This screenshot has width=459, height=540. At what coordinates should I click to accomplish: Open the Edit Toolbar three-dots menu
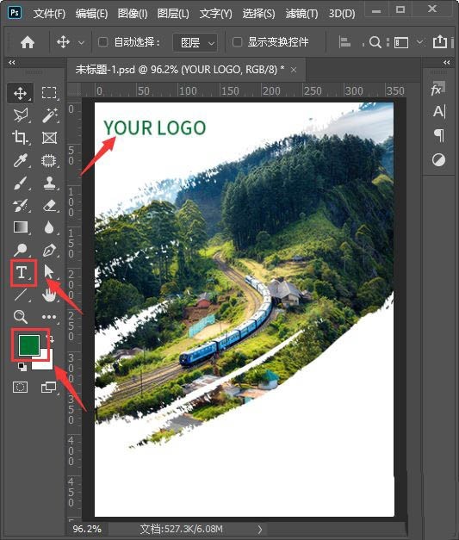click(x=49, y=317)
